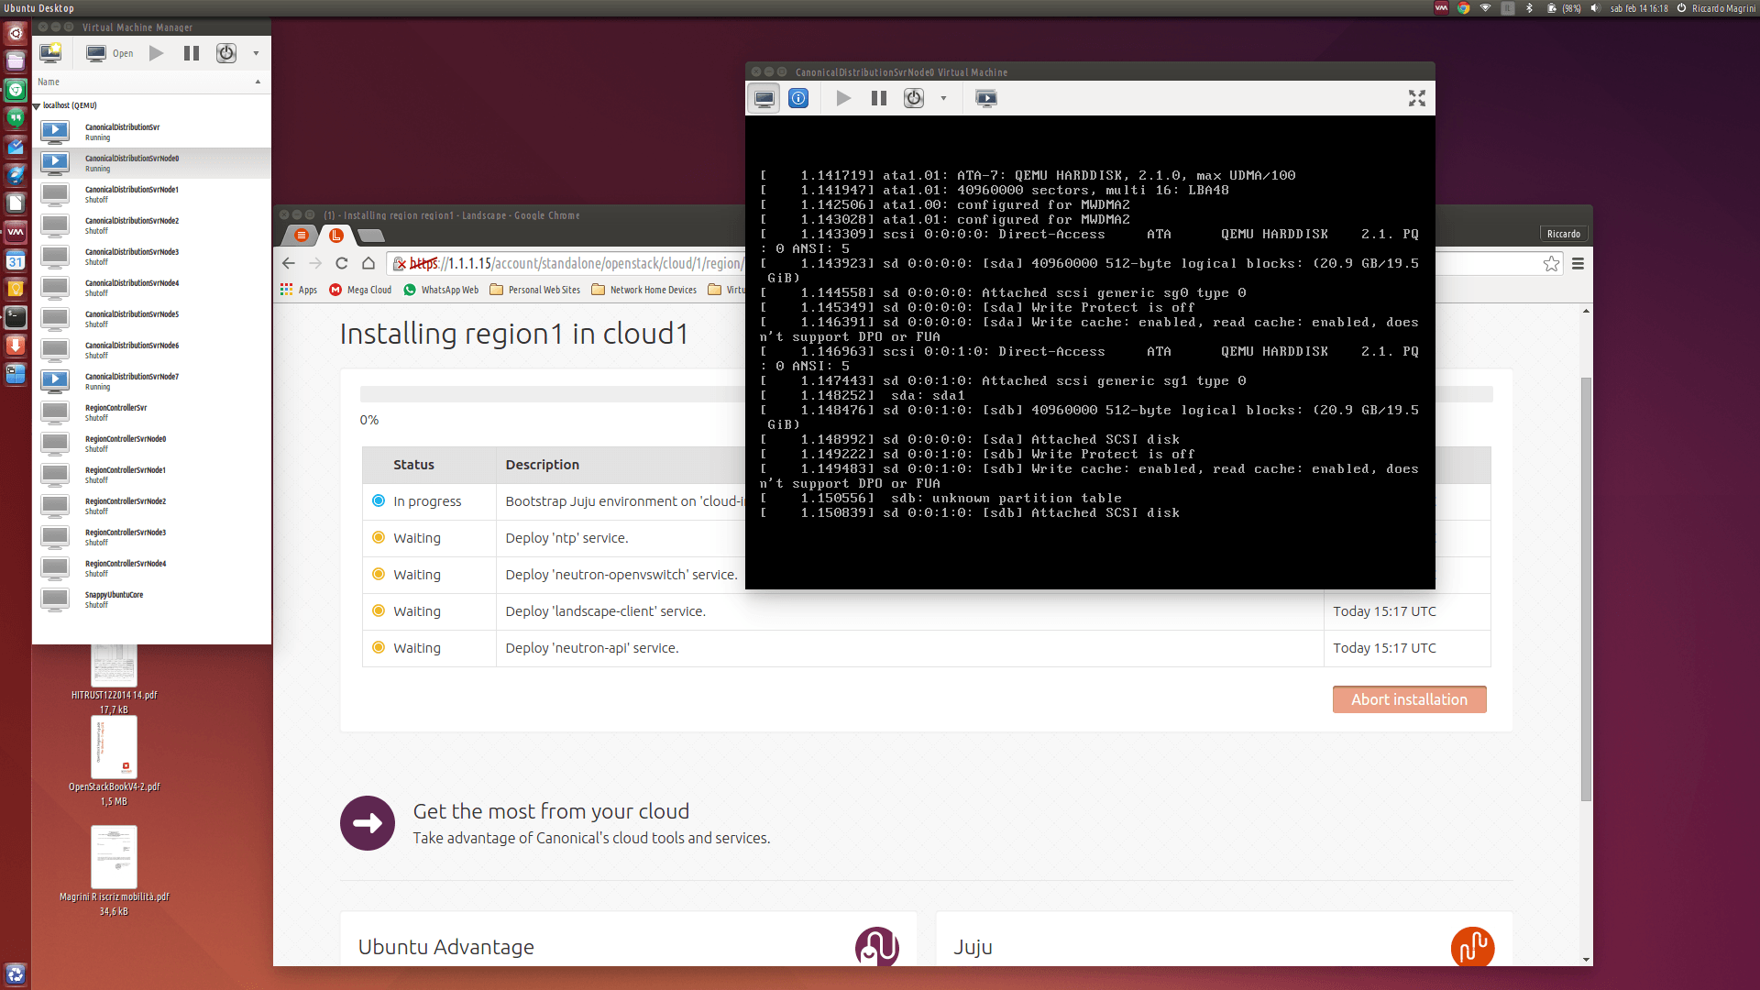The width and height of the screenshot is (1760, 990).
Task: Open a new Chrome tab
Action: pyautogui.click(x=370, y=236)
